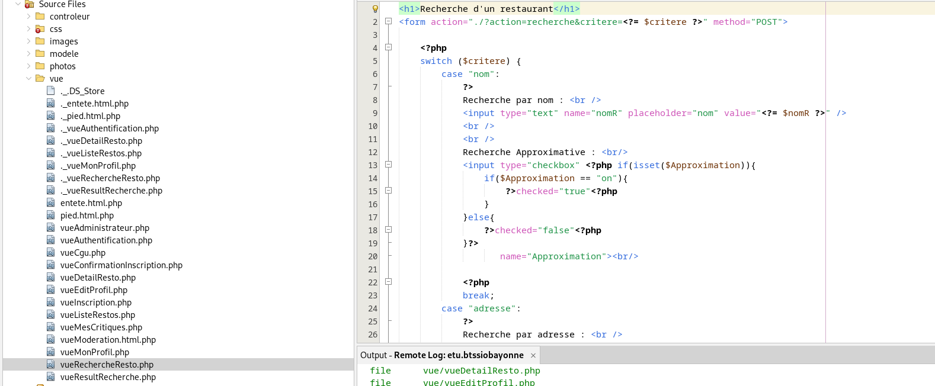Viewport: 935px width, 386px height.
Task: Click the ._.DS_Store file icon
Action: [x=51, y=91]
